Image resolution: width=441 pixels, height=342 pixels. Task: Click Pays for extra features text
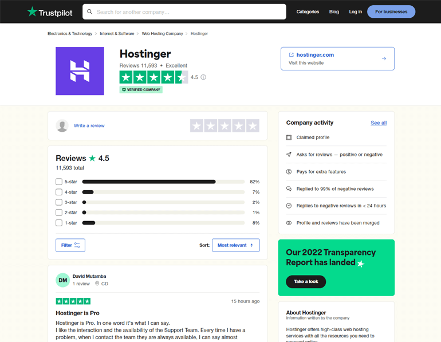click(x=321, y=171)
